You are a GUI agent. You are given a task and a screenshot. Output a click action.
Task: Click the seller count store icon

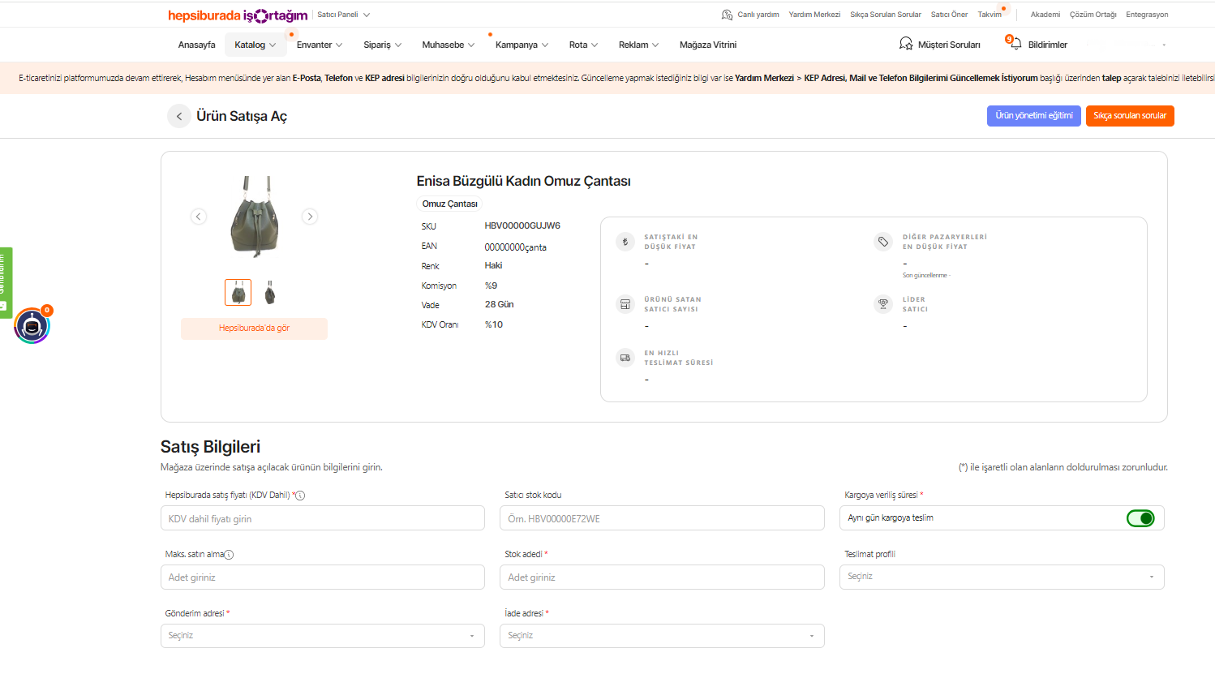625,304
